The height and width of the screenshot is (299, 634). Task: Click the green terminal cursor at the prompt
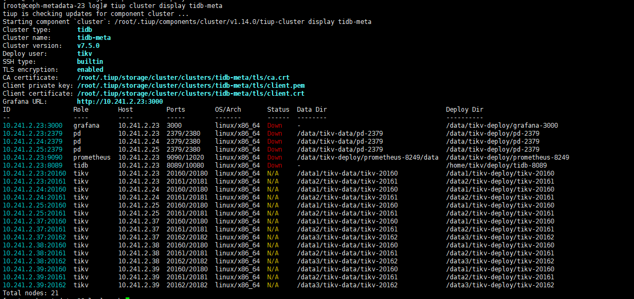pyautogui.click(x=127, y=298)
